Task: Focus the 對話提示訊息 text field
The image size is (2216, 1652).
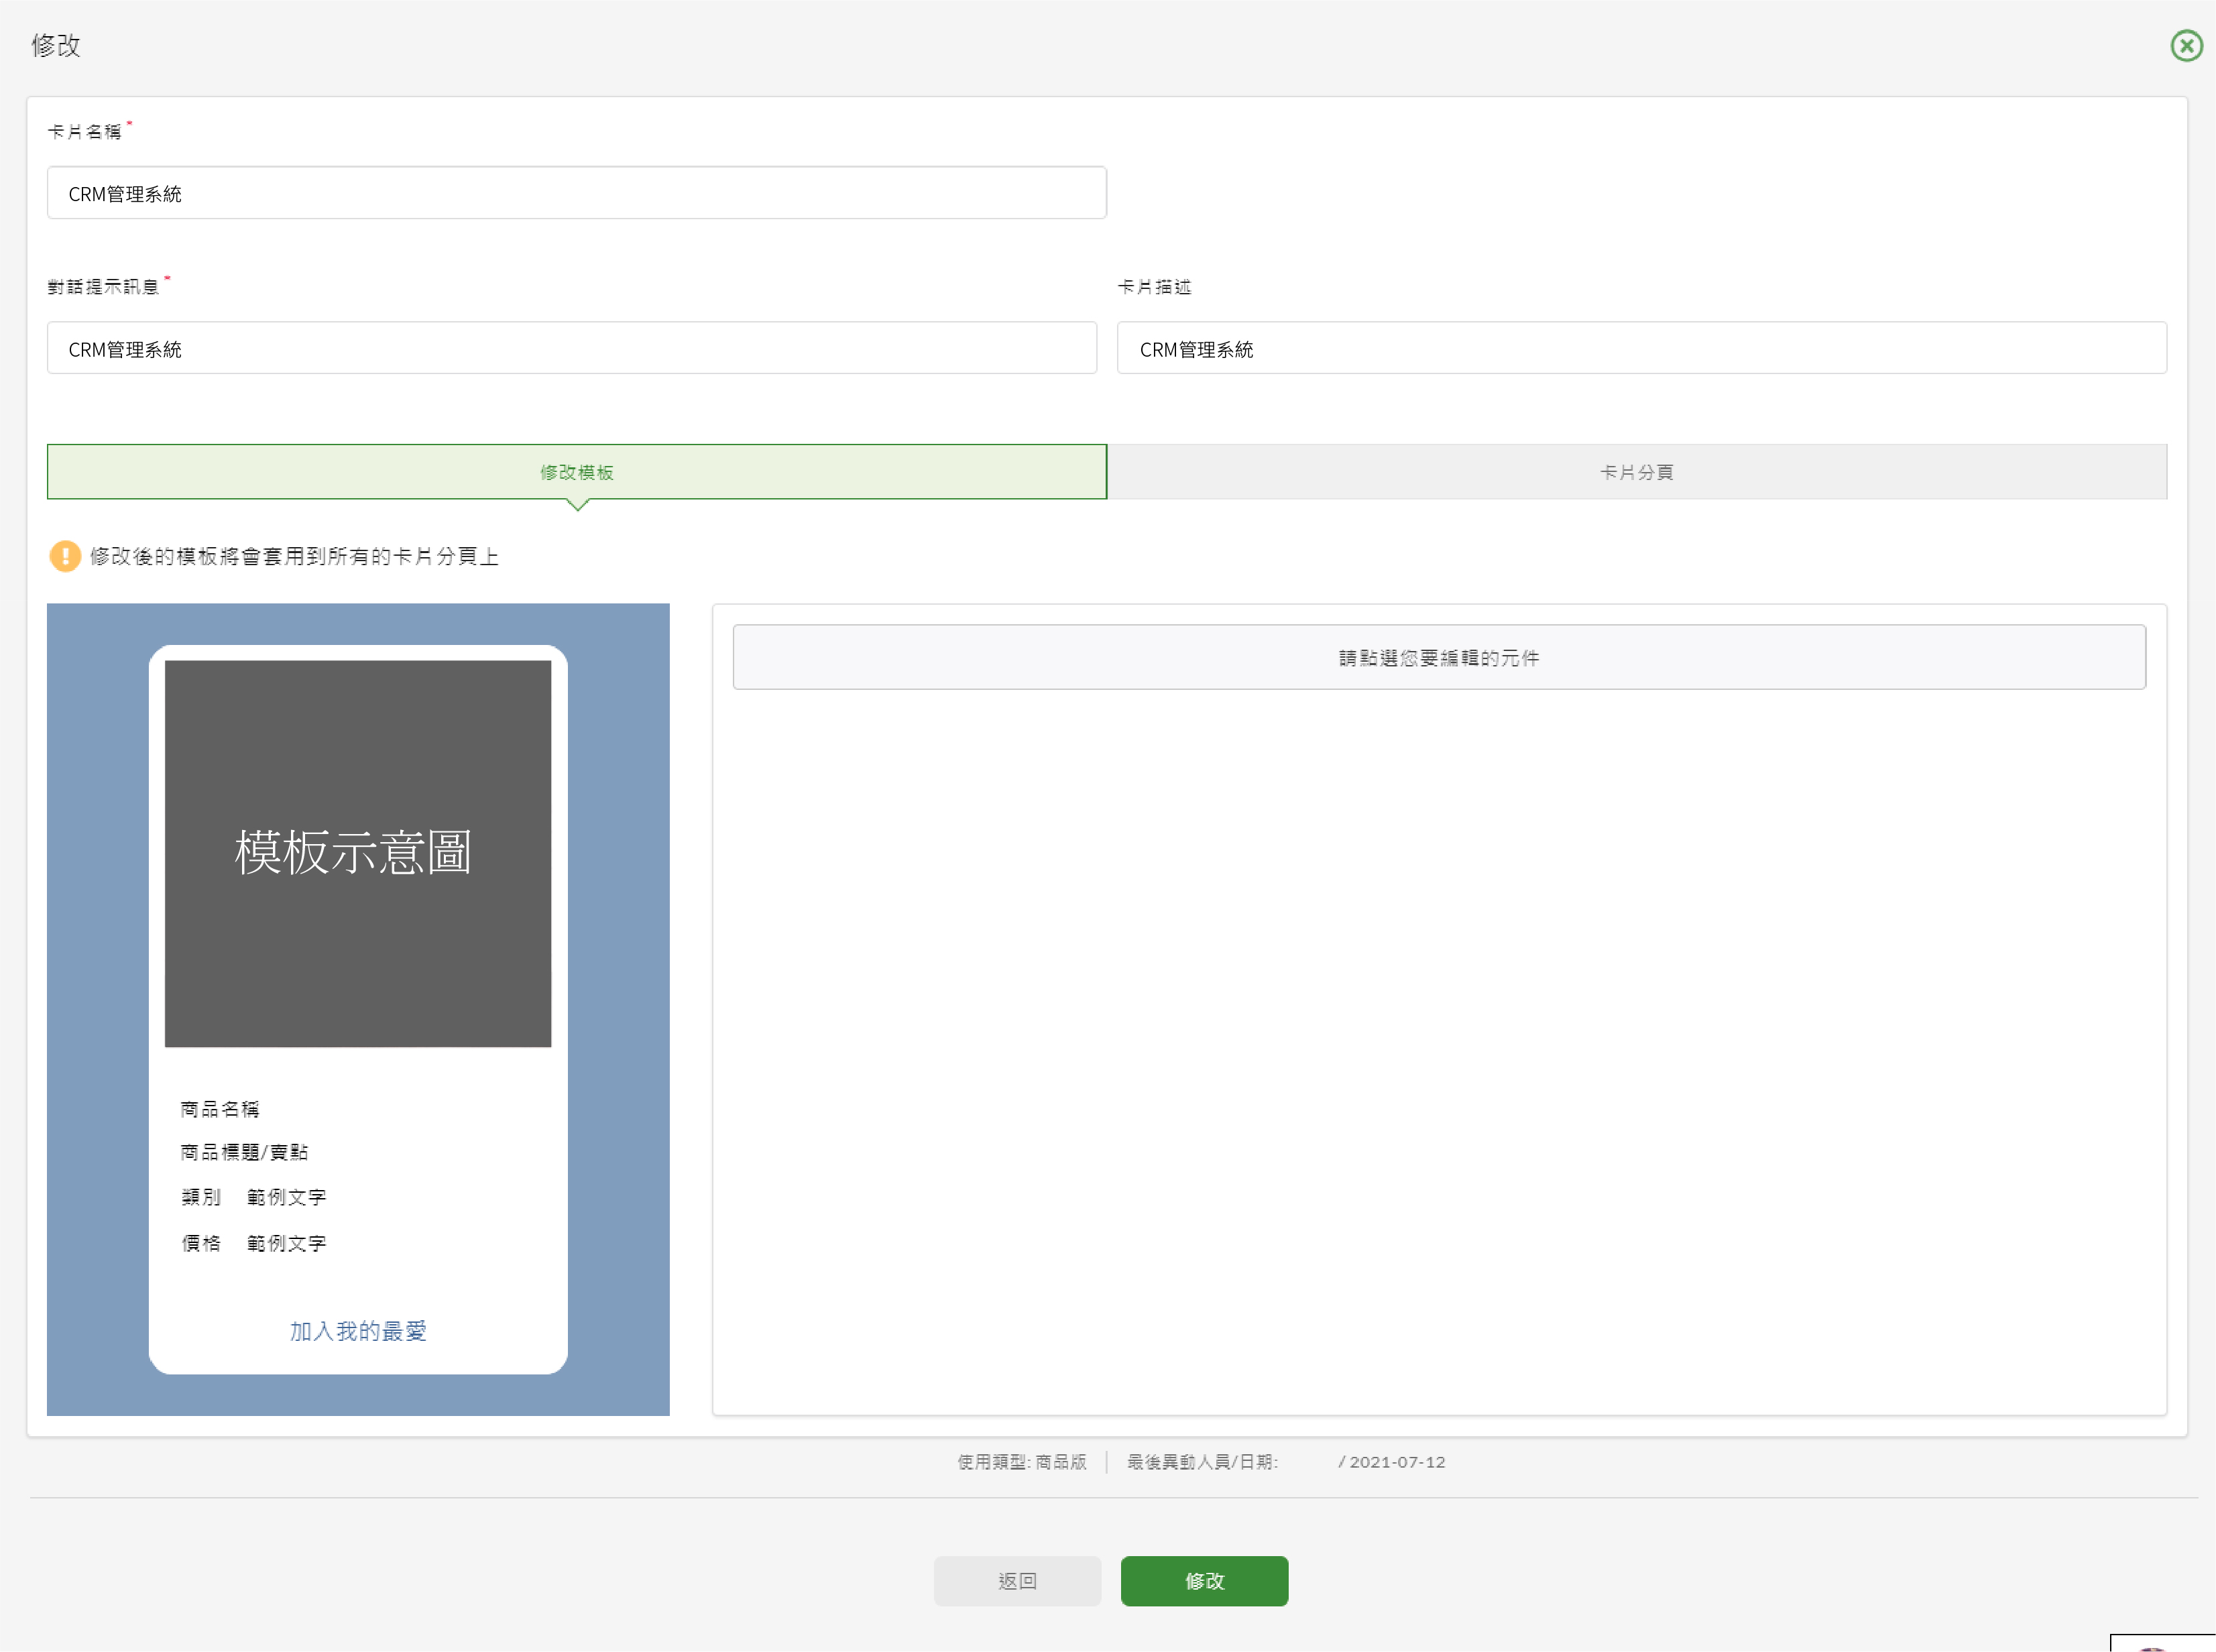Action: coord(571,348)
